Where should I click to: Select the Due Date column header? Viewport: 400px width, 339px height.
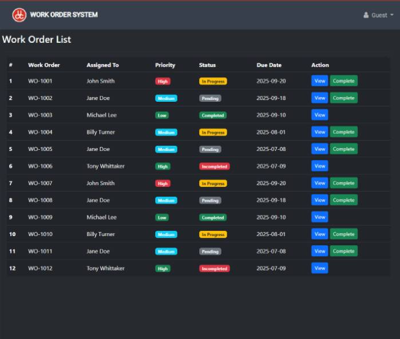269,65
